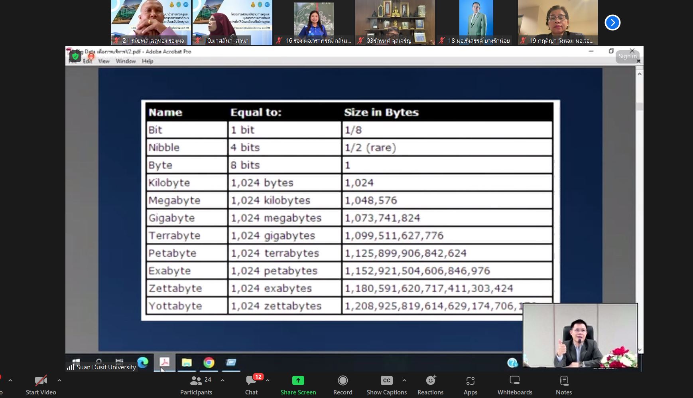Screen dimensions: 693x398
Task: Click the speaker's video thumbnail at bottom right
Action: point(581,336)
